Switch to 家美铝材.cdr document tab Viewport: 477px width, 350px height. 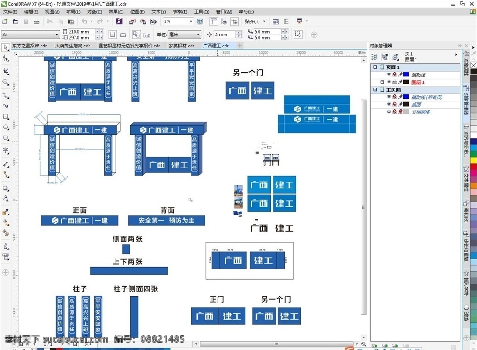pyautogui.click(x=182, y=46)
